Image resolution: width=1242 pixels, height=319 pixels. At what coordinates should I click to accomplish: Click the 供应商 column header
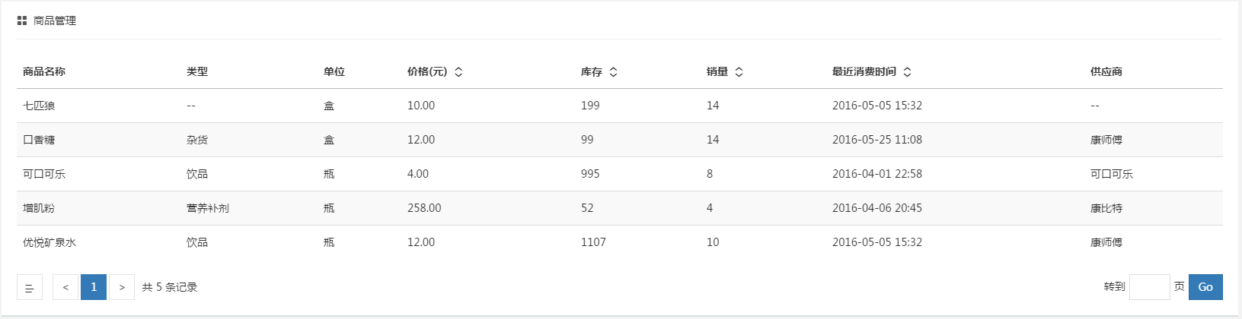(x=1106, y=71)
